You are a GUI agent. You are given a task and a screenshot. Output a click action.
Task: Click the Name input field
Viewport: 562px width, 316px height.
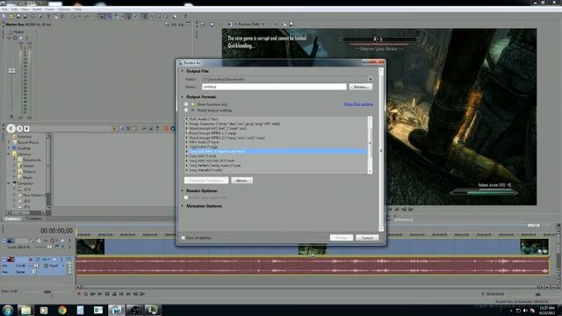[x=274, y=87]
